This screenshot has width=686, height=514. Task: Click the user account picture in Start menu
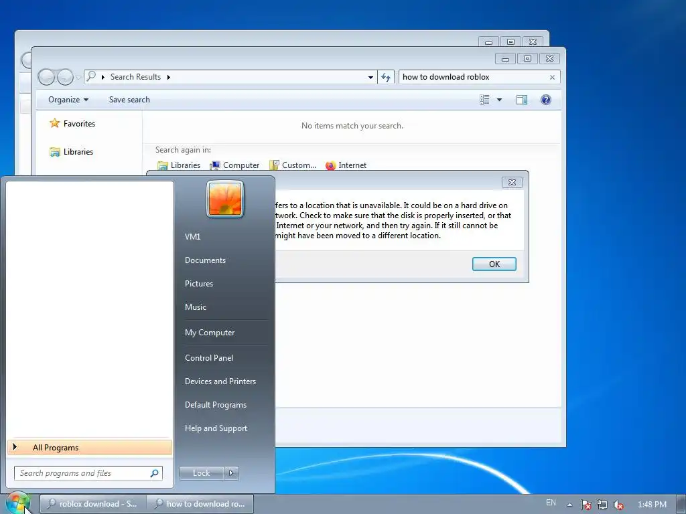click(x=225, y=199)
